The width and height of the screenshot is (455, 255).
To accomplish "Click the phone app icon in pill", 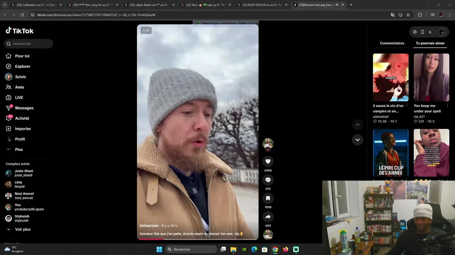I will tap(422, 32).
